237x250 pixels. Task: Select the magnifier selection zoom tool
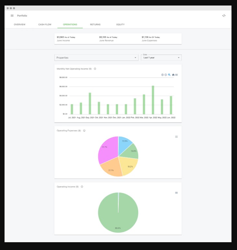169,75
